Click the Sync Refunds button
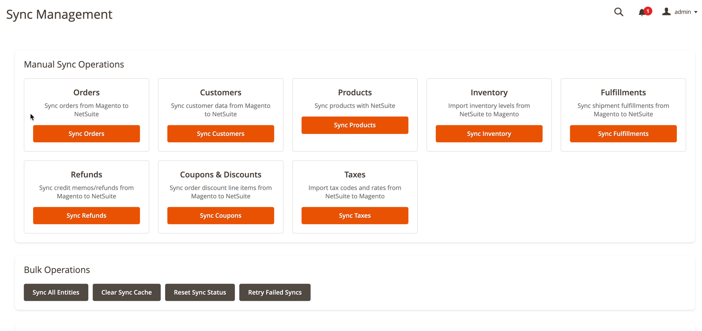This screenshot has height=331, width=702. 86,216
